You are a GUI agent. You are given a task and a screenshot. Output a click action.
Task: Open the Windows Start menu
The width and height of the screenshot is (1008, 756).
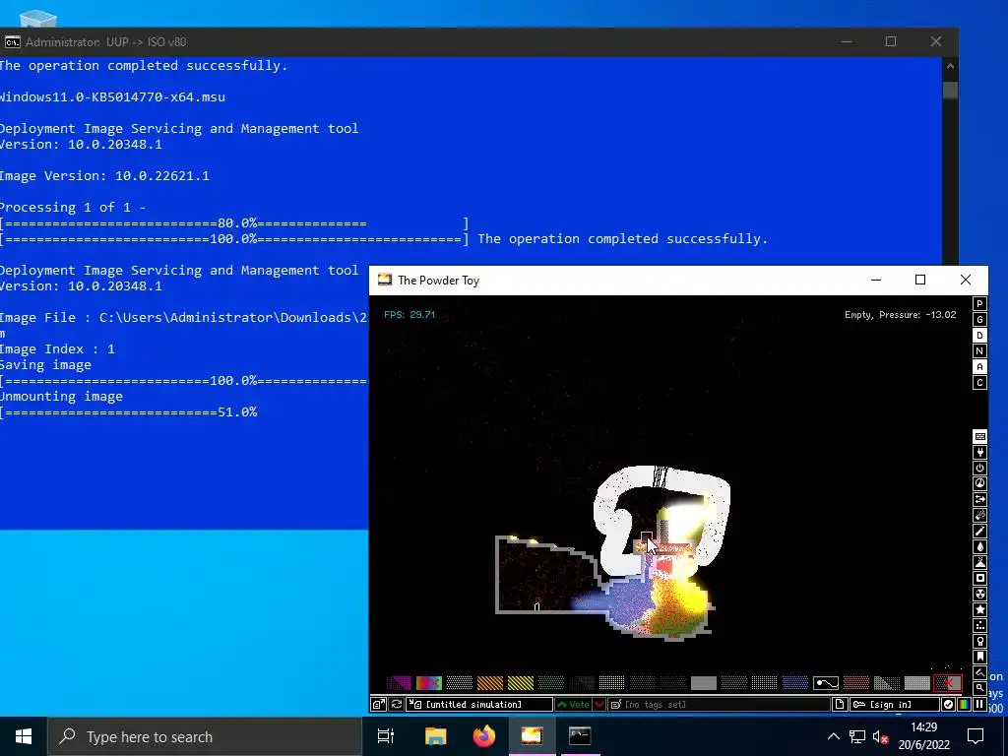[x=24, y=736]
